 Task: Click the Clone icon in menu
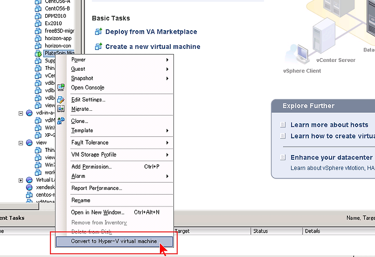click(x=61, y=120)
